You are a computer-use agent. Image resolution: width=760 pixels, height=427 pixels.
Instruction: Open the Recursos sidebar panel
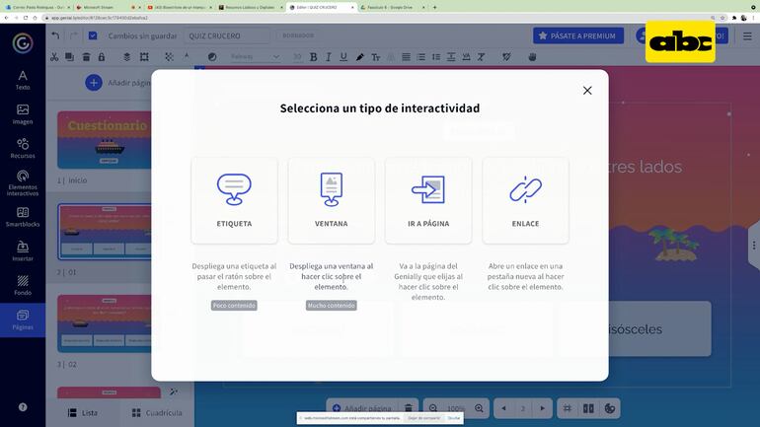(23, 148)
